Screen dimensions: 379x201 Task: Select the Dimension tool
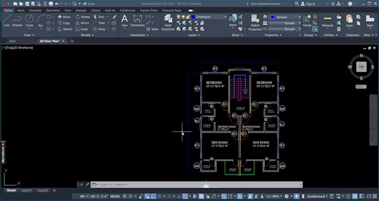pos(137,21)
